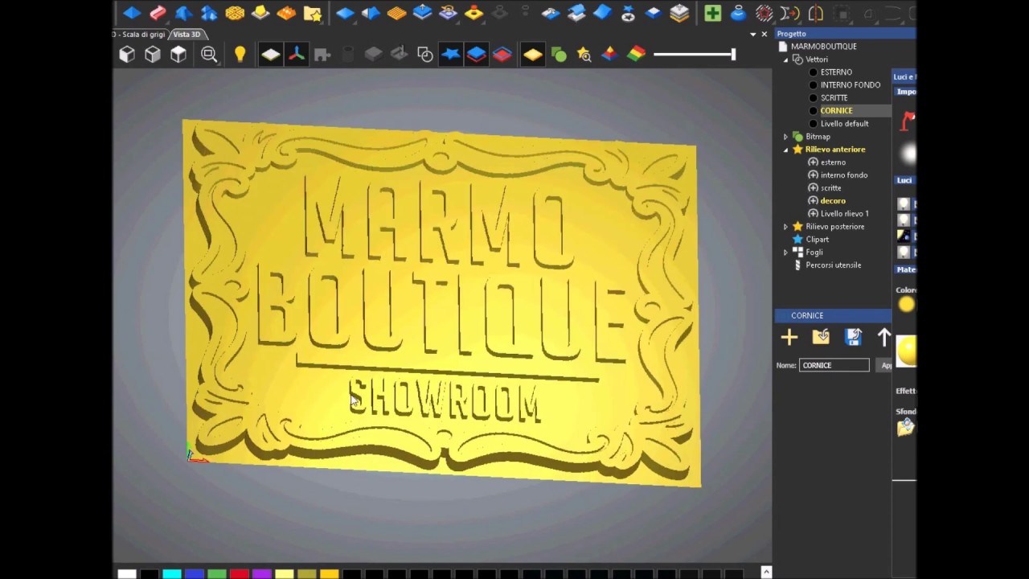Select the Livello rilievo 1 layer
1029x579 pixels.
pyautogui.click(x=844, y=214)
